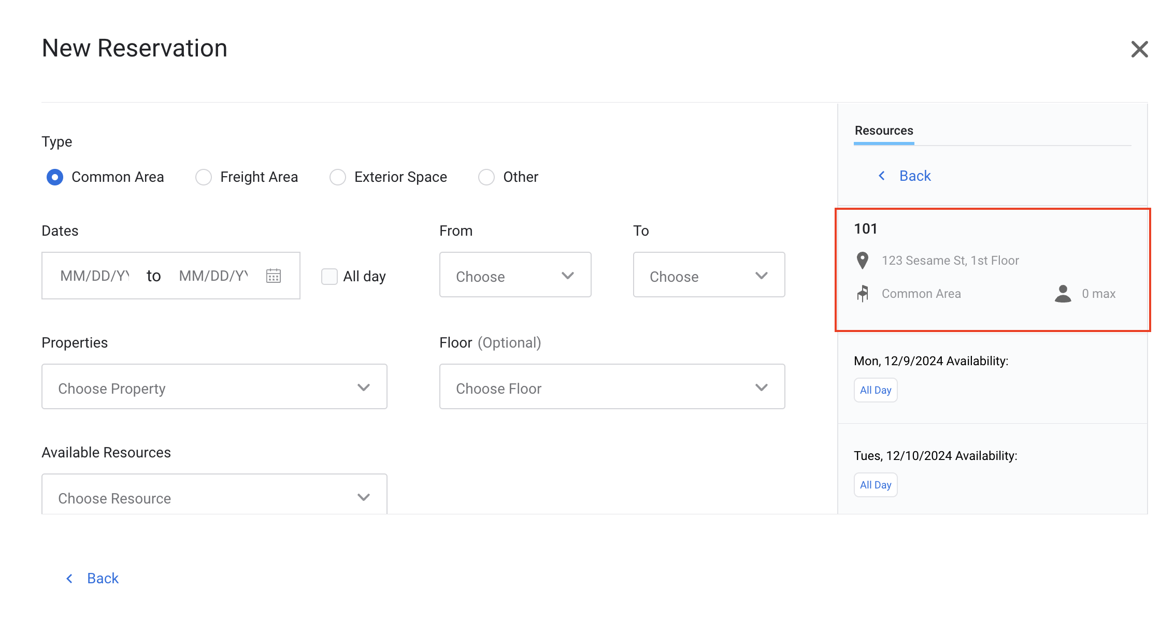The height and width of the screenshot is (633, 1175).
Task: Click the bottom-left Back chevron arrow
Action: [x=69, y=578]
